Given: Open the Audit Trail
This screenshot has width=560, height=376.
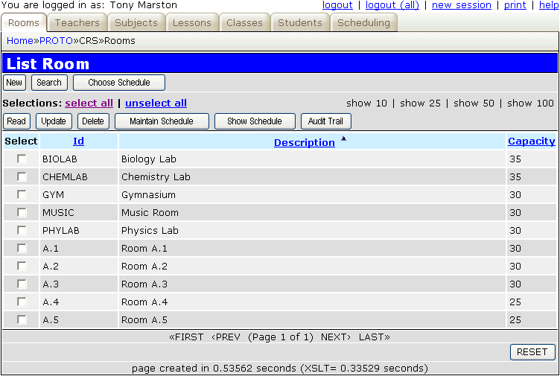Looking at the screenshot, I should (x=325, y=121).
